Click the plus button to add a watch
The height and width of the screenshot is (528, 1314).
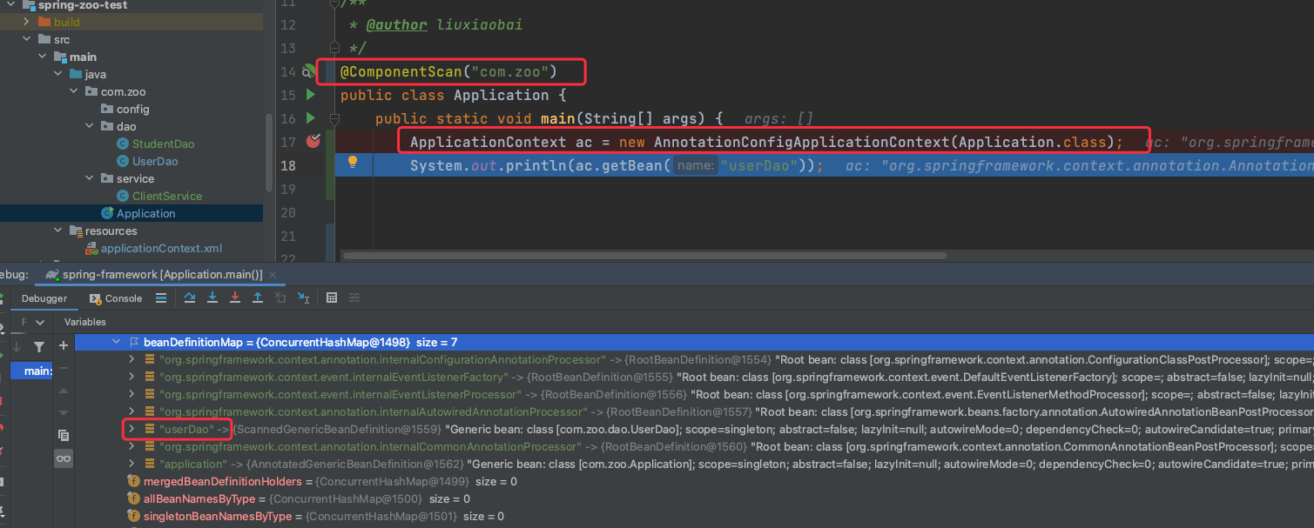click(64, 345)
